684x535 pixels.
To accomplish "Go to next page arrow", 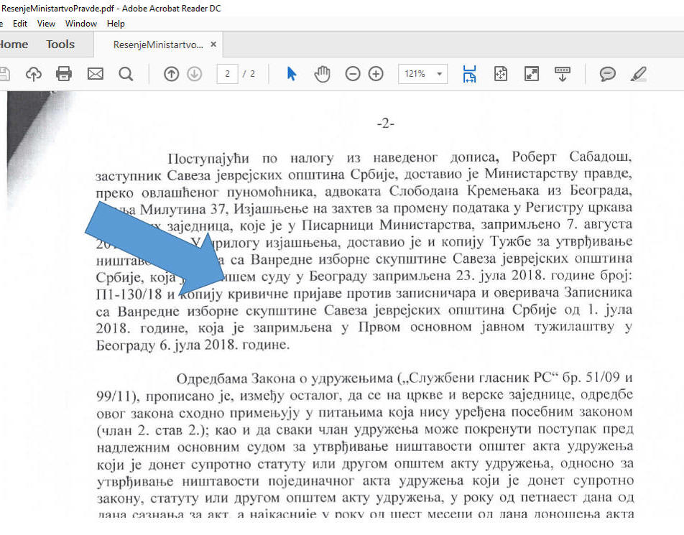I will pos(195,74).
